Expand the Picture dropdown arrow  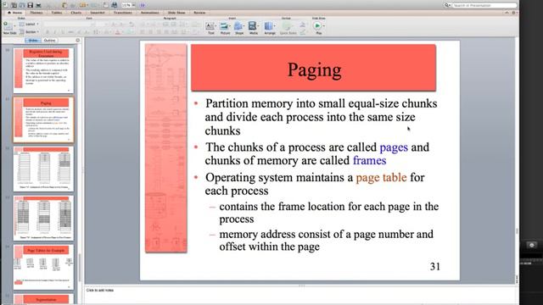(230, 26)
